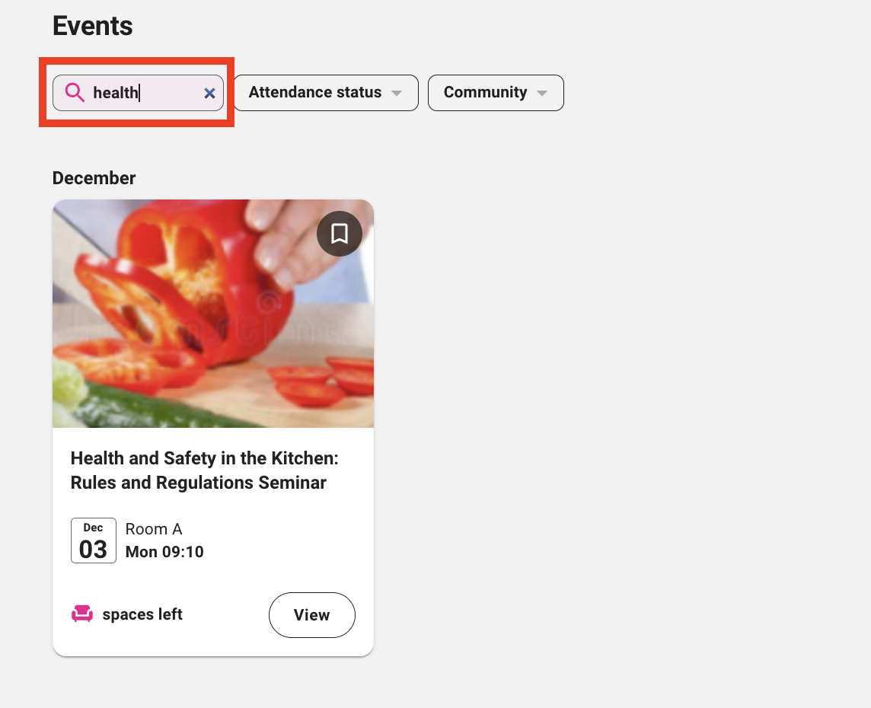871x708 pixels.
Task: Open the Community filter dropdown
Action: 485,93
